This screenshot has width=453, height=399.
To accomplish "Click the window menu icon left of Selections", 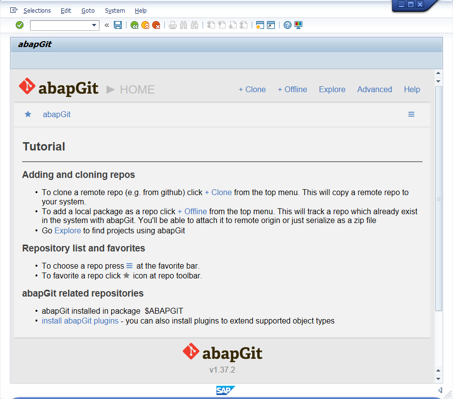I will click(14, 10).
